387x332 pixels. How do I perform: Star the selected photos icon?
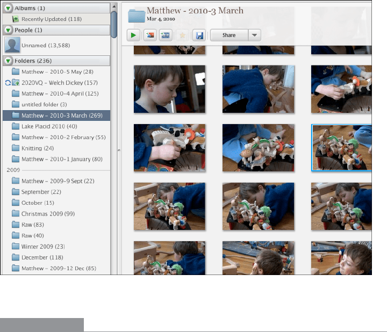182,35
